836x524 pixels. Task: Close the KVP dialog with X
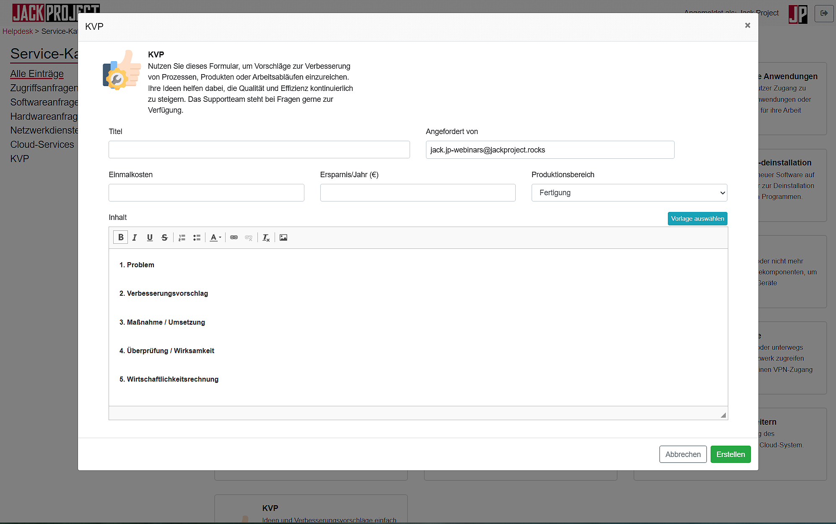748,26
